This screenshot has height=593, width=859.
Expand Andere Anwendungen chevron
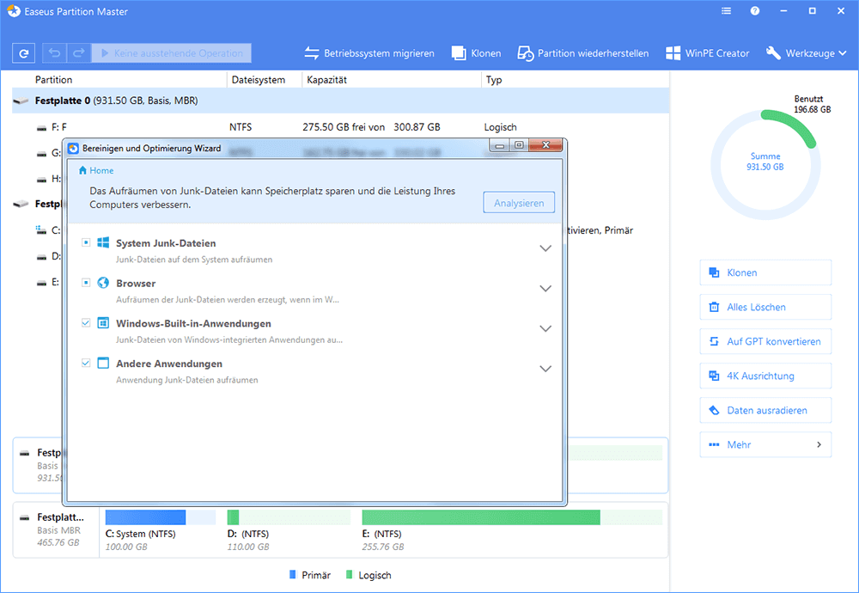click(x=545, y=369)
